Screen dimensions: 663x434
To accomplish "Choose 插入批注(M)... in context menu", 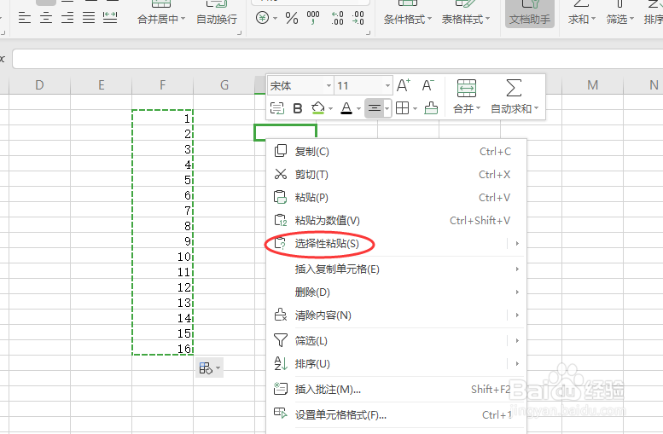I will pyautogui.click(x=396, y=389).
